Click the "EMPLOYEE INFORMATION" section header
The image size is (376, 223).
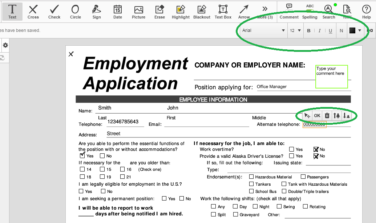tap(213, 100)
